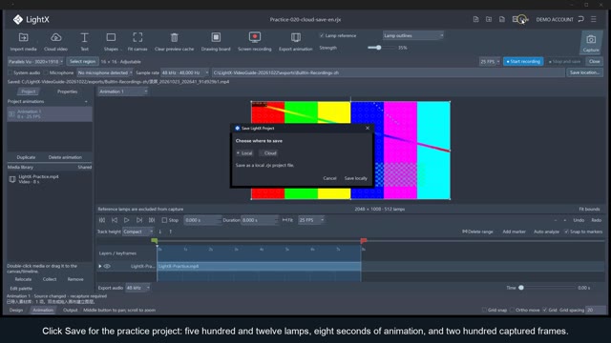
Task: Toggle the Lamp reference checkbox
Action: point(322,35)
